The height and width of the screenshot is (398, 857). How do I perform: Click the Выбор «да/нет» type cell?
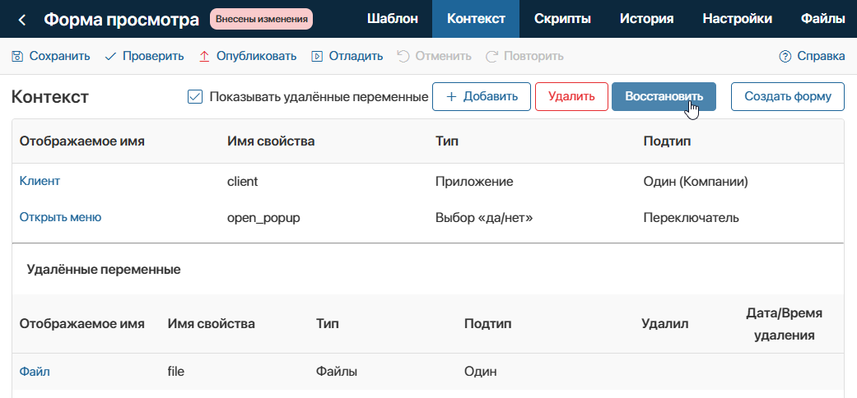point(484,218)
